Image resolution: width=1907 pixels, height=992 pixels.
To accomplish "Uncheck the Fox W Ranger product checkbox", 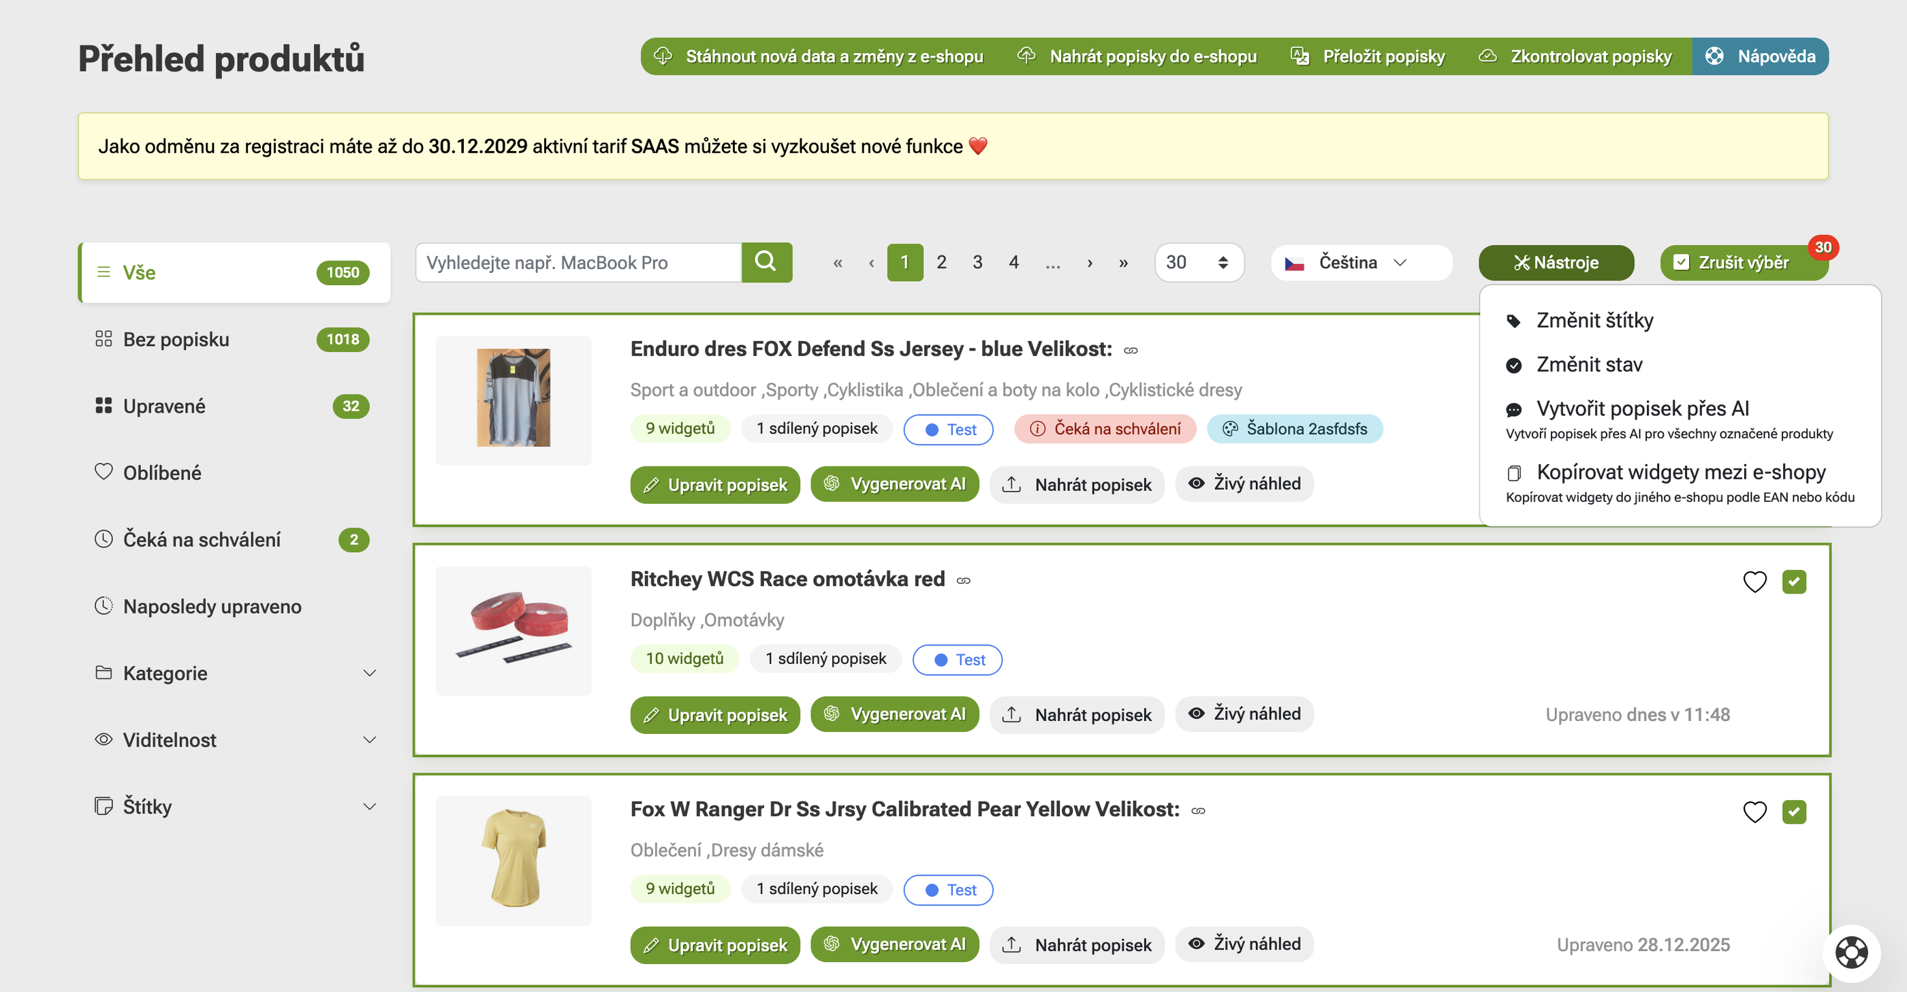I will [x=1793, y=812].
